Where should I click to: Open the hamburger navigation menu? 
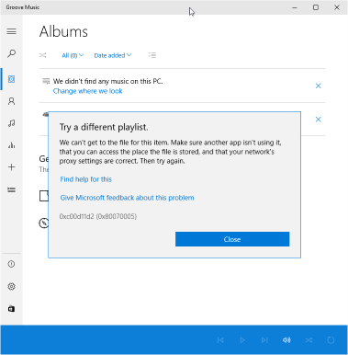pos(12,31)
